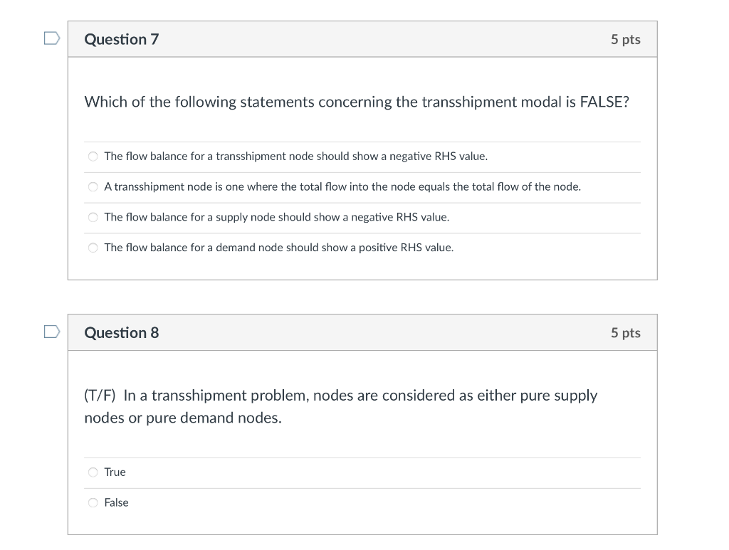Image resolution: width=729 pixels, height=550 pixels.
Task: Flag Question 8 for review
Action: coord(52,332)
